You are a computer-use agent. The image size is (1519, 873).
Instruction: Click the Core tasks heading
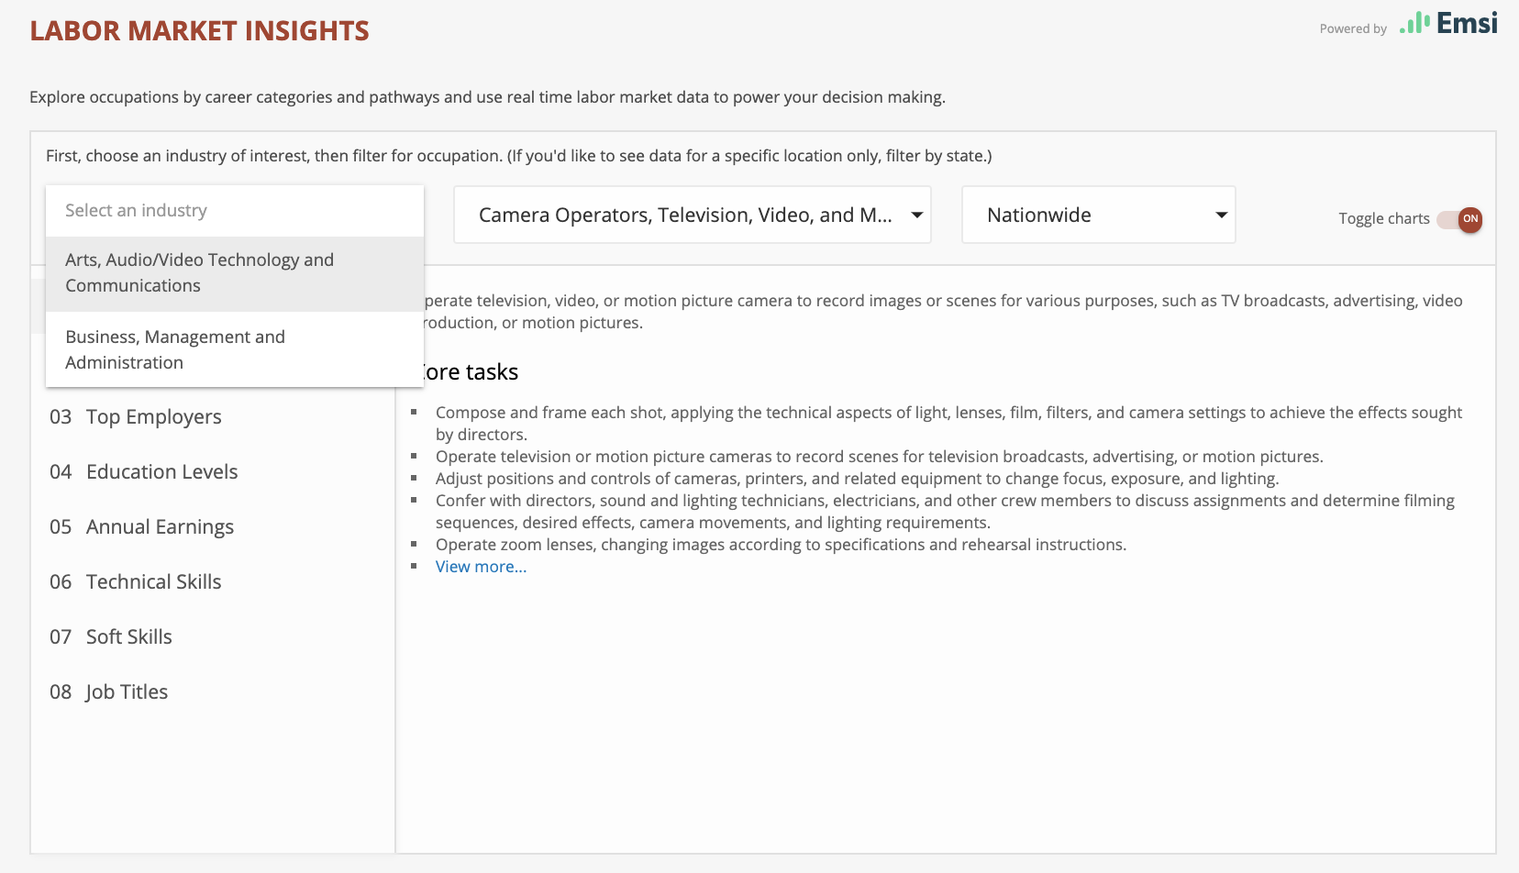point(471,372)
